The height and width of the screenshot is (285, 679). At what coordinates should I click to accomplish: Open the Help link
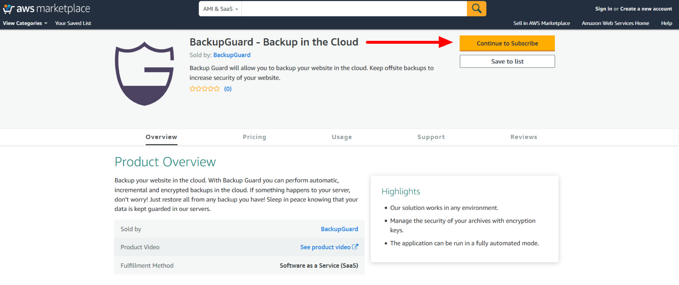coord(667,23)
